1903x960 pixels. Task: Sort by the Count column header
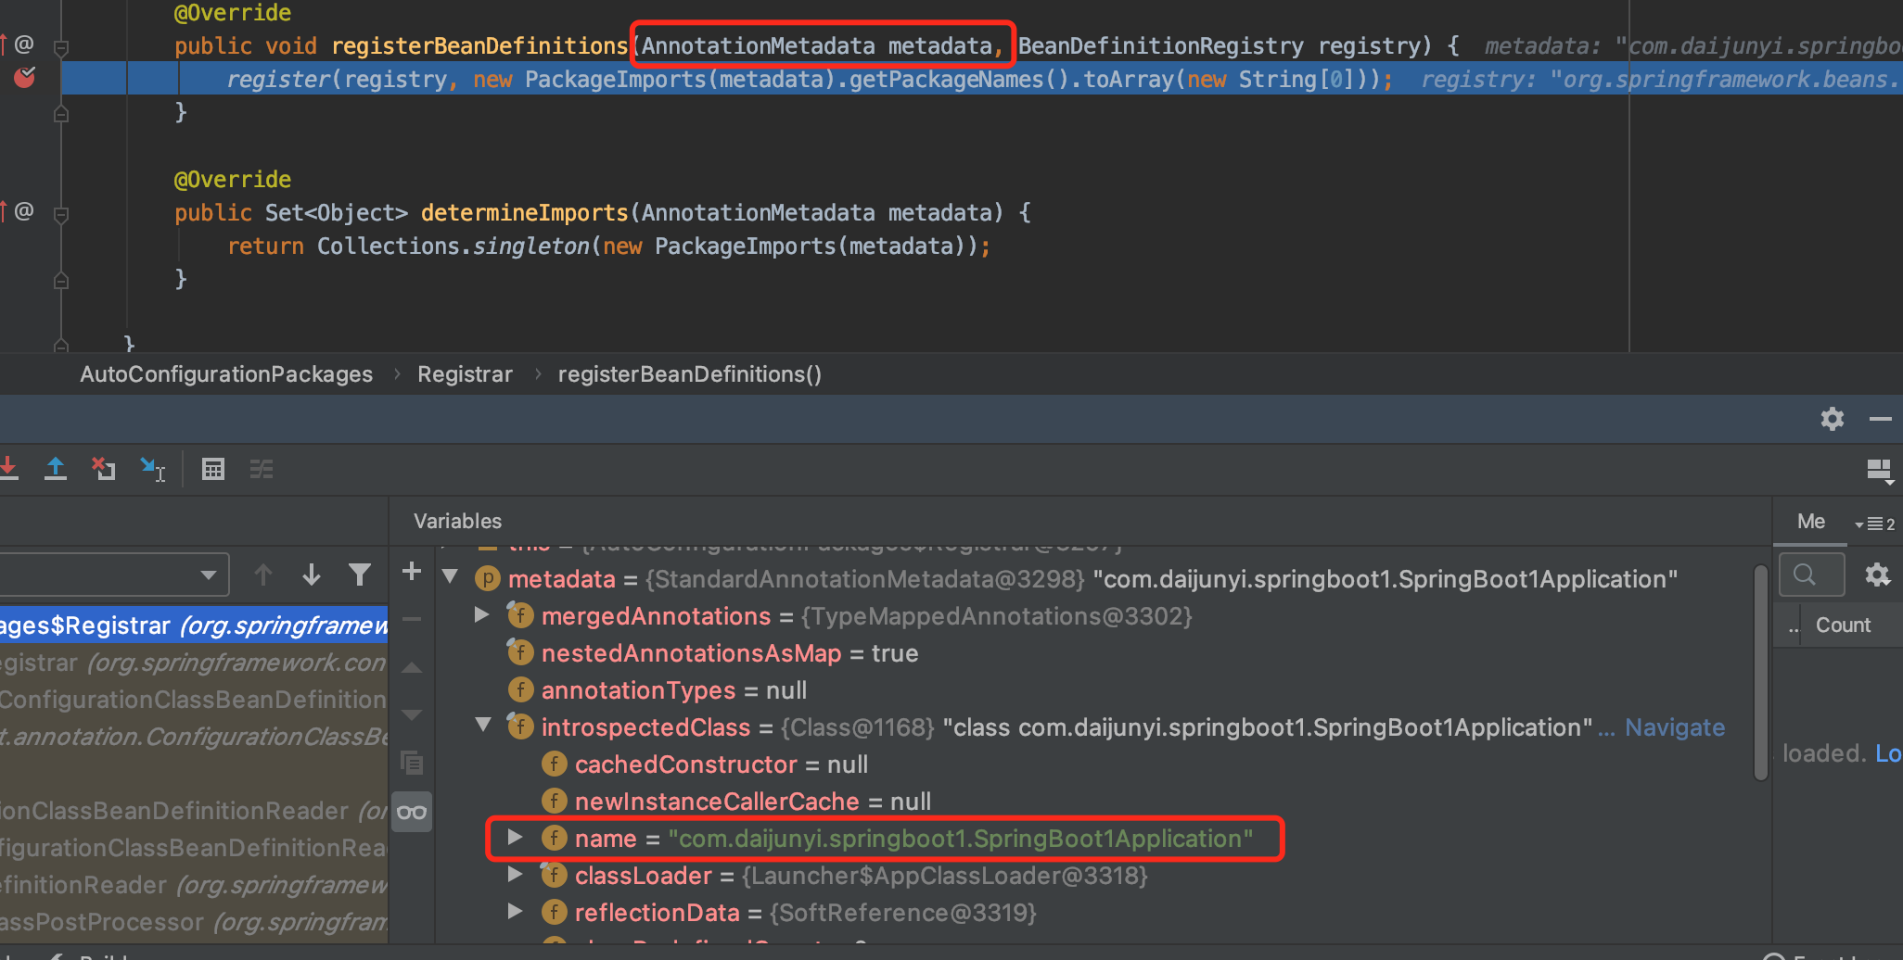1843,625
